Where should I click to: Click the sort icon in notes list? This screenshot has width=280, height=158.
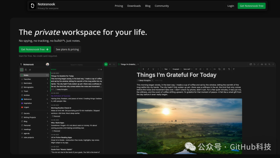point(99,69)
